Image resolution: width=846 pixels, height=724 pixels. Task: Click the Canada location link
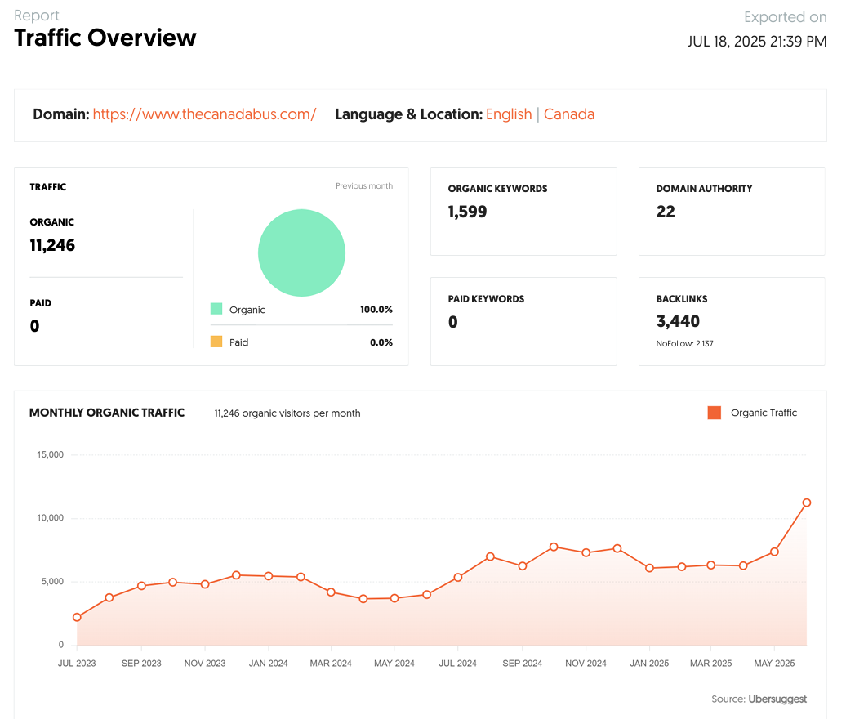click(x=568, y=114)
